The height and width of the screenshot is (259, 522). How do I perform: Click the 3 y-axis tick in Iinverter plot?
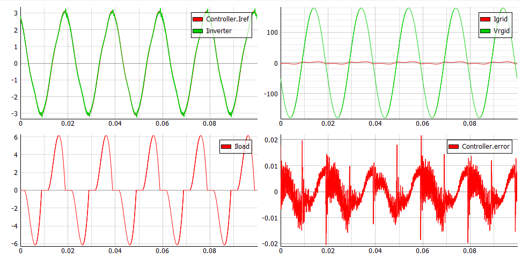tap(16, 13)
